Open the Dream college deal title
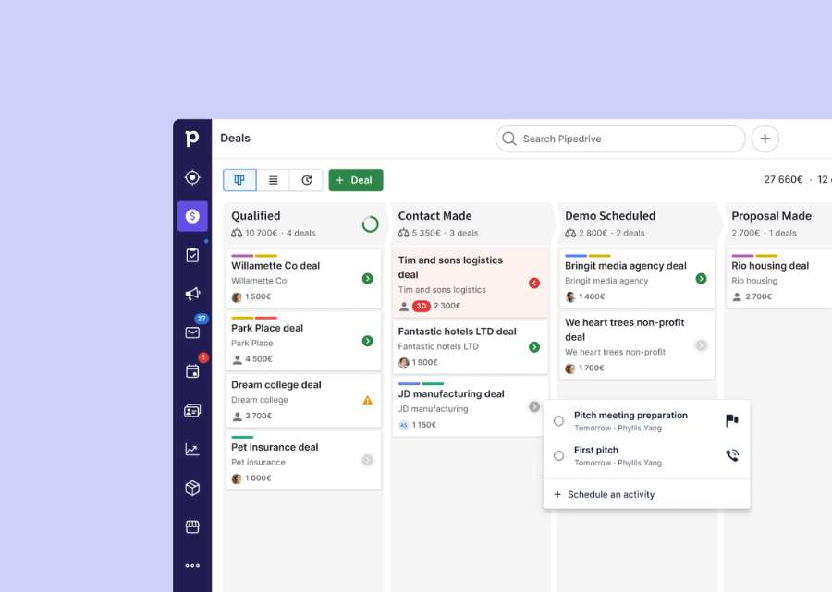 pyautogui.click(x=275, y=385)
